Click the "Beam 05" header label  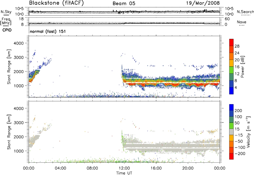point(124,3)
